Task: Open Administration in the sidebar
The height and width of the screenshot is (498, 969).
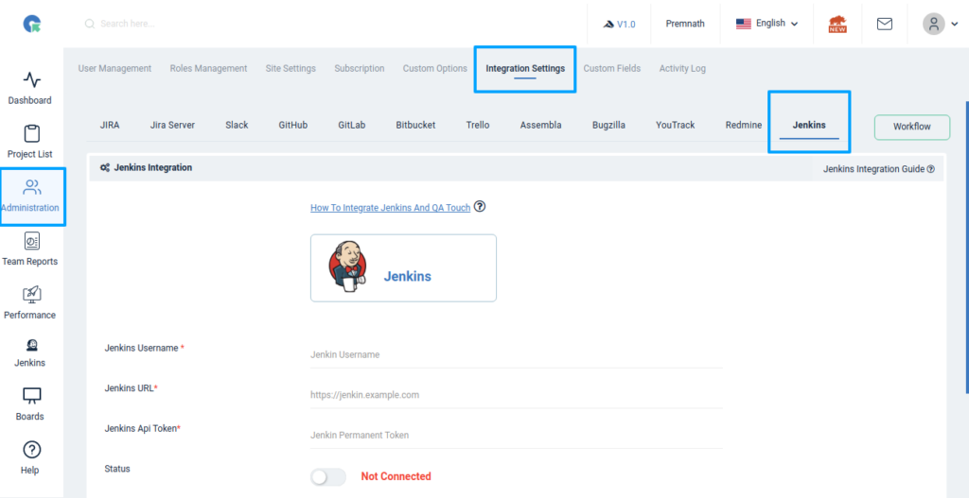Action: click(31, 197)
